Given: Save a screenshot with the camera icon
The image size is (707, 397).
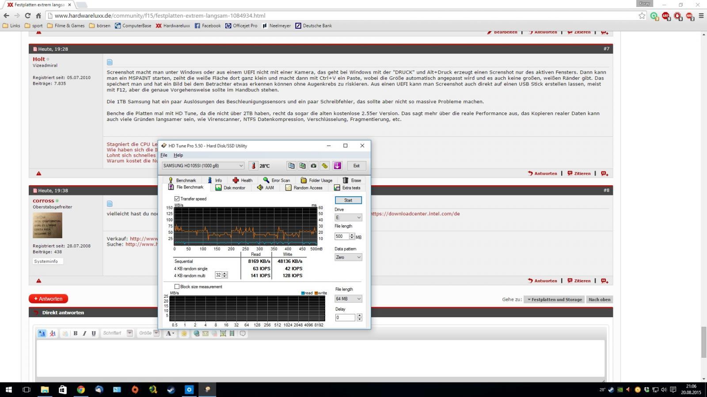Looking at the screenshot, I should point(314,166).
